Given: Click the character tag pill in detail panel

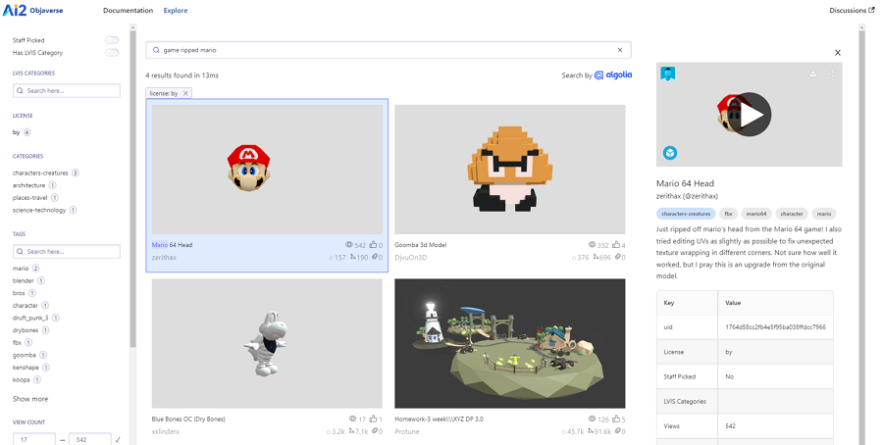Looking at the screenshot, I should pyautogui.click(x=792, y=214).
